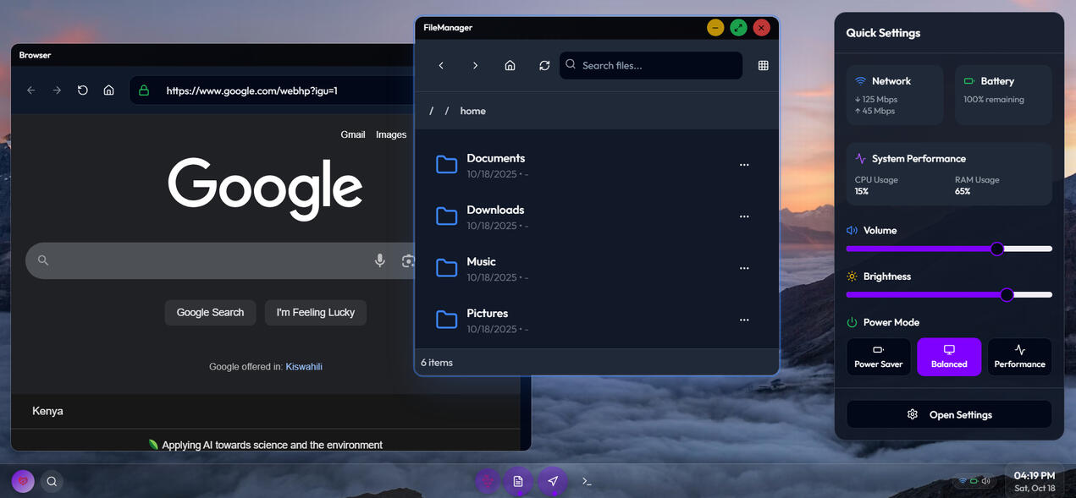
Task: Select the home breadcrumb in FileManager
Action: (472, 111)
